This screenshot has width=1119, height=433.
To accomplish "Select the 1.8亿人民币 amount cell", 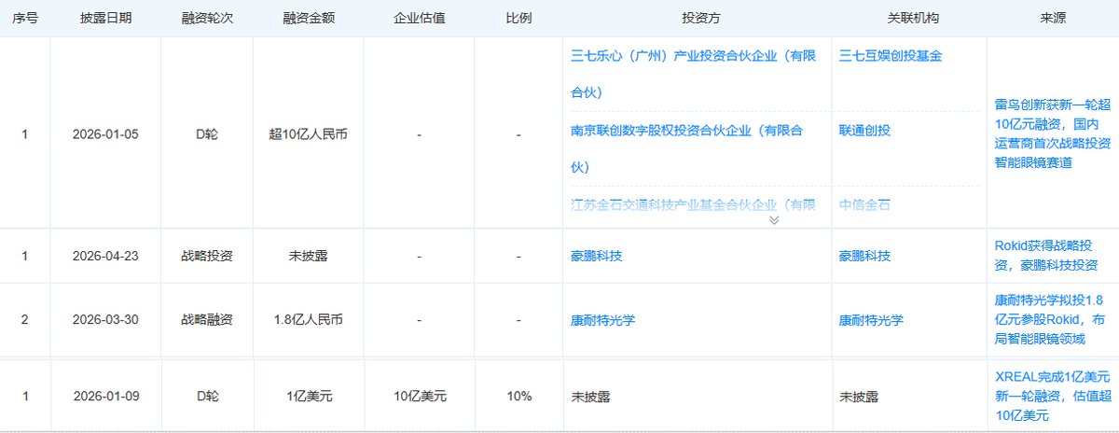I will 309,320.
